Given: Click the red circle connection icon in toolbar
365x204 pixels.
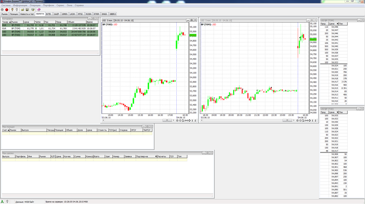Looking at the screenshot, I should [7, 10].
